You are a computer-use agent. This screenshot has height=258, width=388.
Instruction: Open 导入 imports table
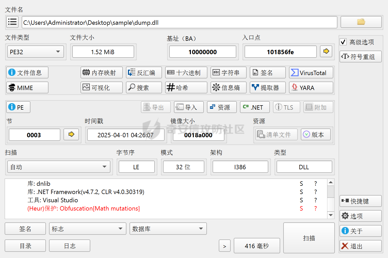click(189, 107)
